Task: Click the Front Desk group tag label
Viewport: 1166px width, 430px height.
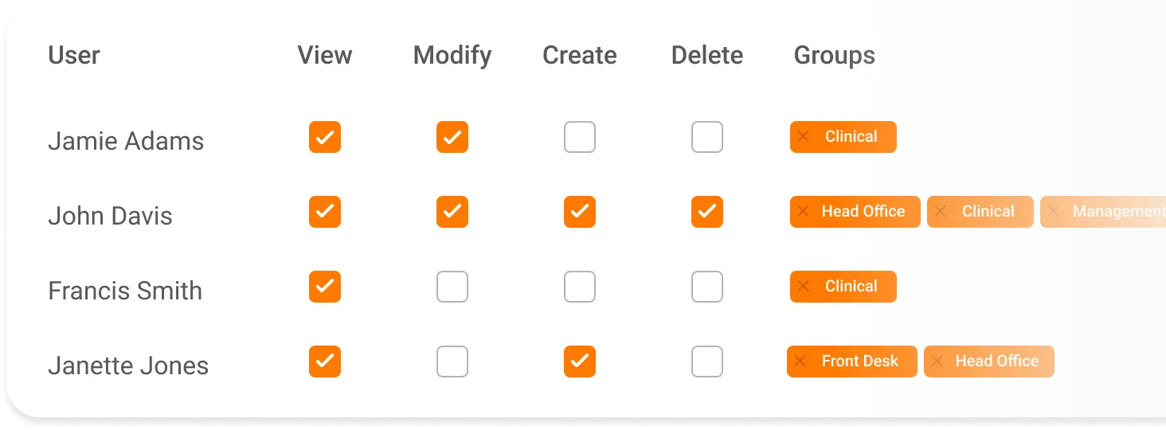Action: point(859,362)
